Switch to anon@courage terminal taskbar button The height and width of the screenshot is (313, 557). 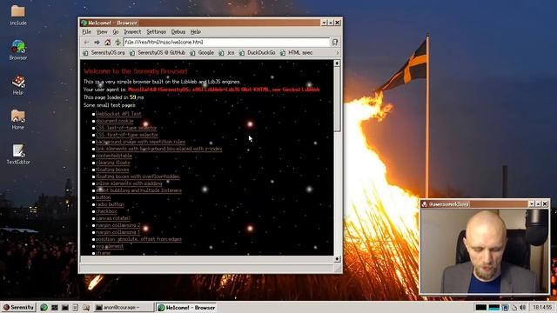(x=124, y=308)
